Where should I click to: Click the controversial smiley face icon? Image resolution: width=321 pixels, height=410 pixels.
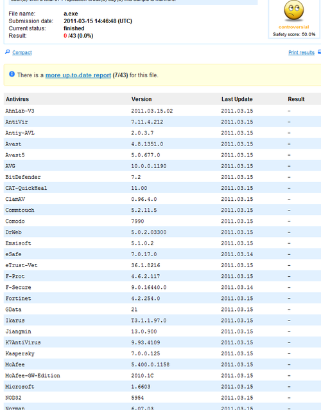point(293,10)
